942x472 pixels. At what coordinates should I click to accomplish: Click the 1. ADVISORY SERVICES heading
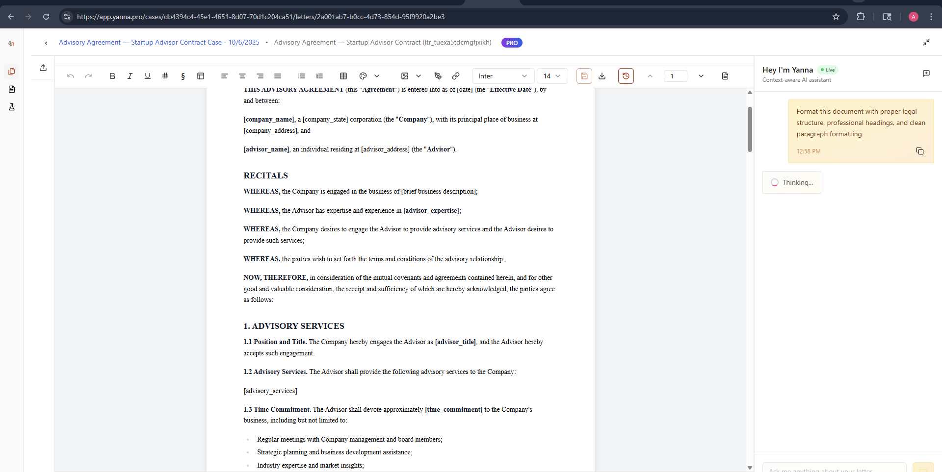[294, 326]
